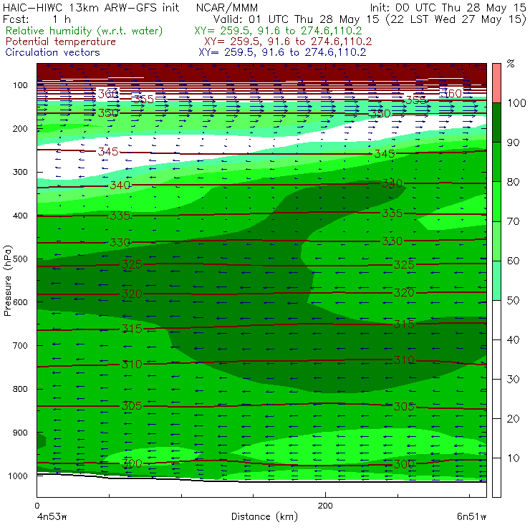Click '(22 LST Wed 27 May 15)' local time text
530x530 pixels.
point(456,19)
